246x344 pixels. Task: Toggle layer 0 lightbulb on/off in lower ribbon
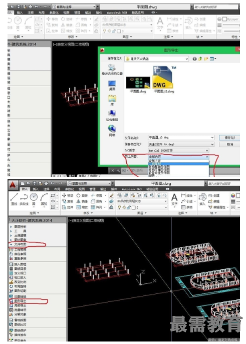(120, 207)
